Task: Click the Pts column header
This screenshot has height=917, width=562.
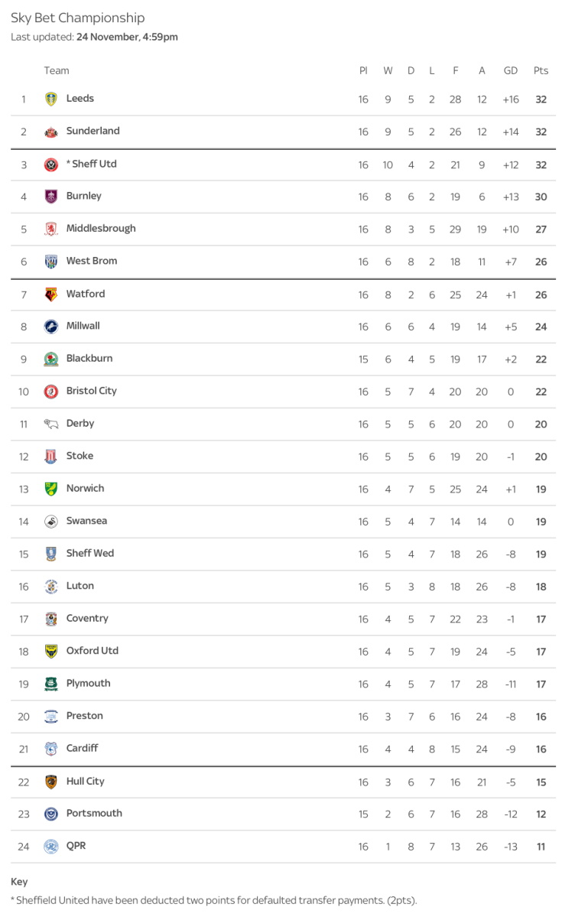Action: pyautogui.click(x=541, y=70)
